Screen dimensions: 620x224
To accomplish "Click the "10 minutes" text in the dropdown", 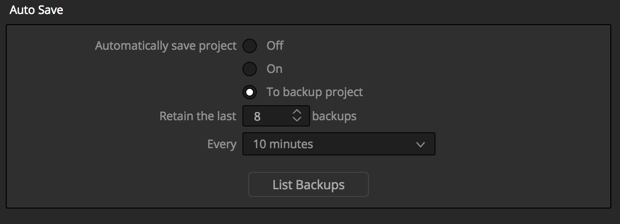I will [x=283, y=144].
